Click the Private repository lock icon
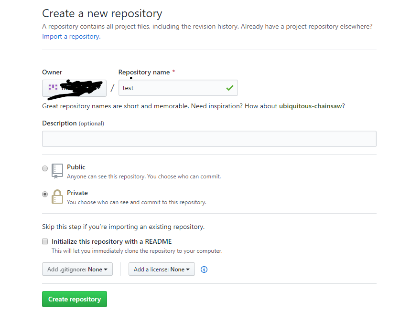This screenshot has height=321, width=400. (57, 197)
